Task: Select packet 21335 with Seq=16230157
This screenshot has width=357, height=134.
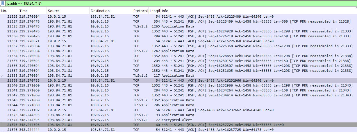Action: 178,61
